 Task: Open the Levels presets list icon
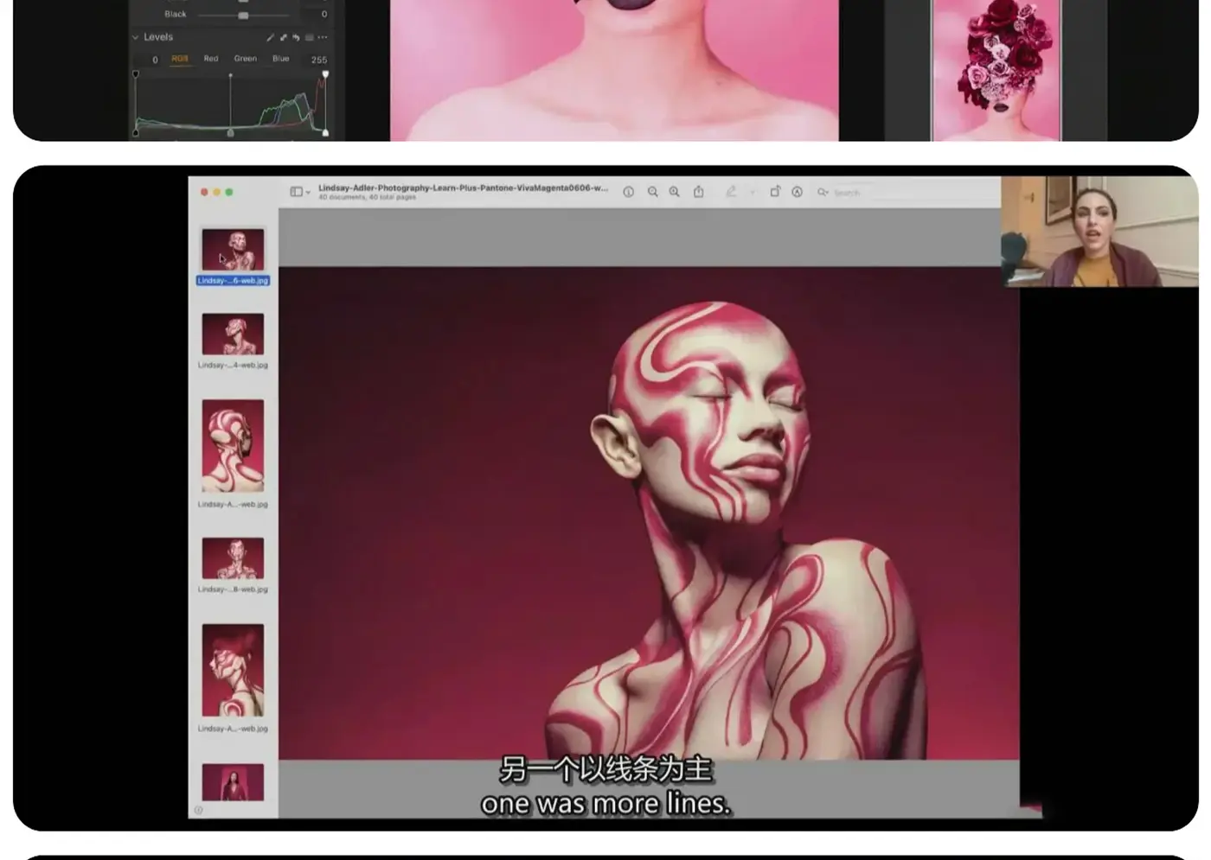[x=309, y=37]
